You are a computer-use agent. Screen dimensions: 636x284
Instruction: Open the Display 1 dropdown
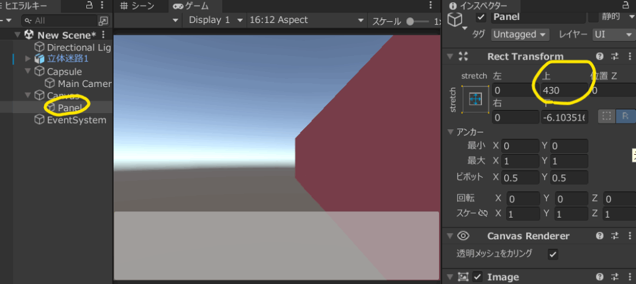pos(216,21)
